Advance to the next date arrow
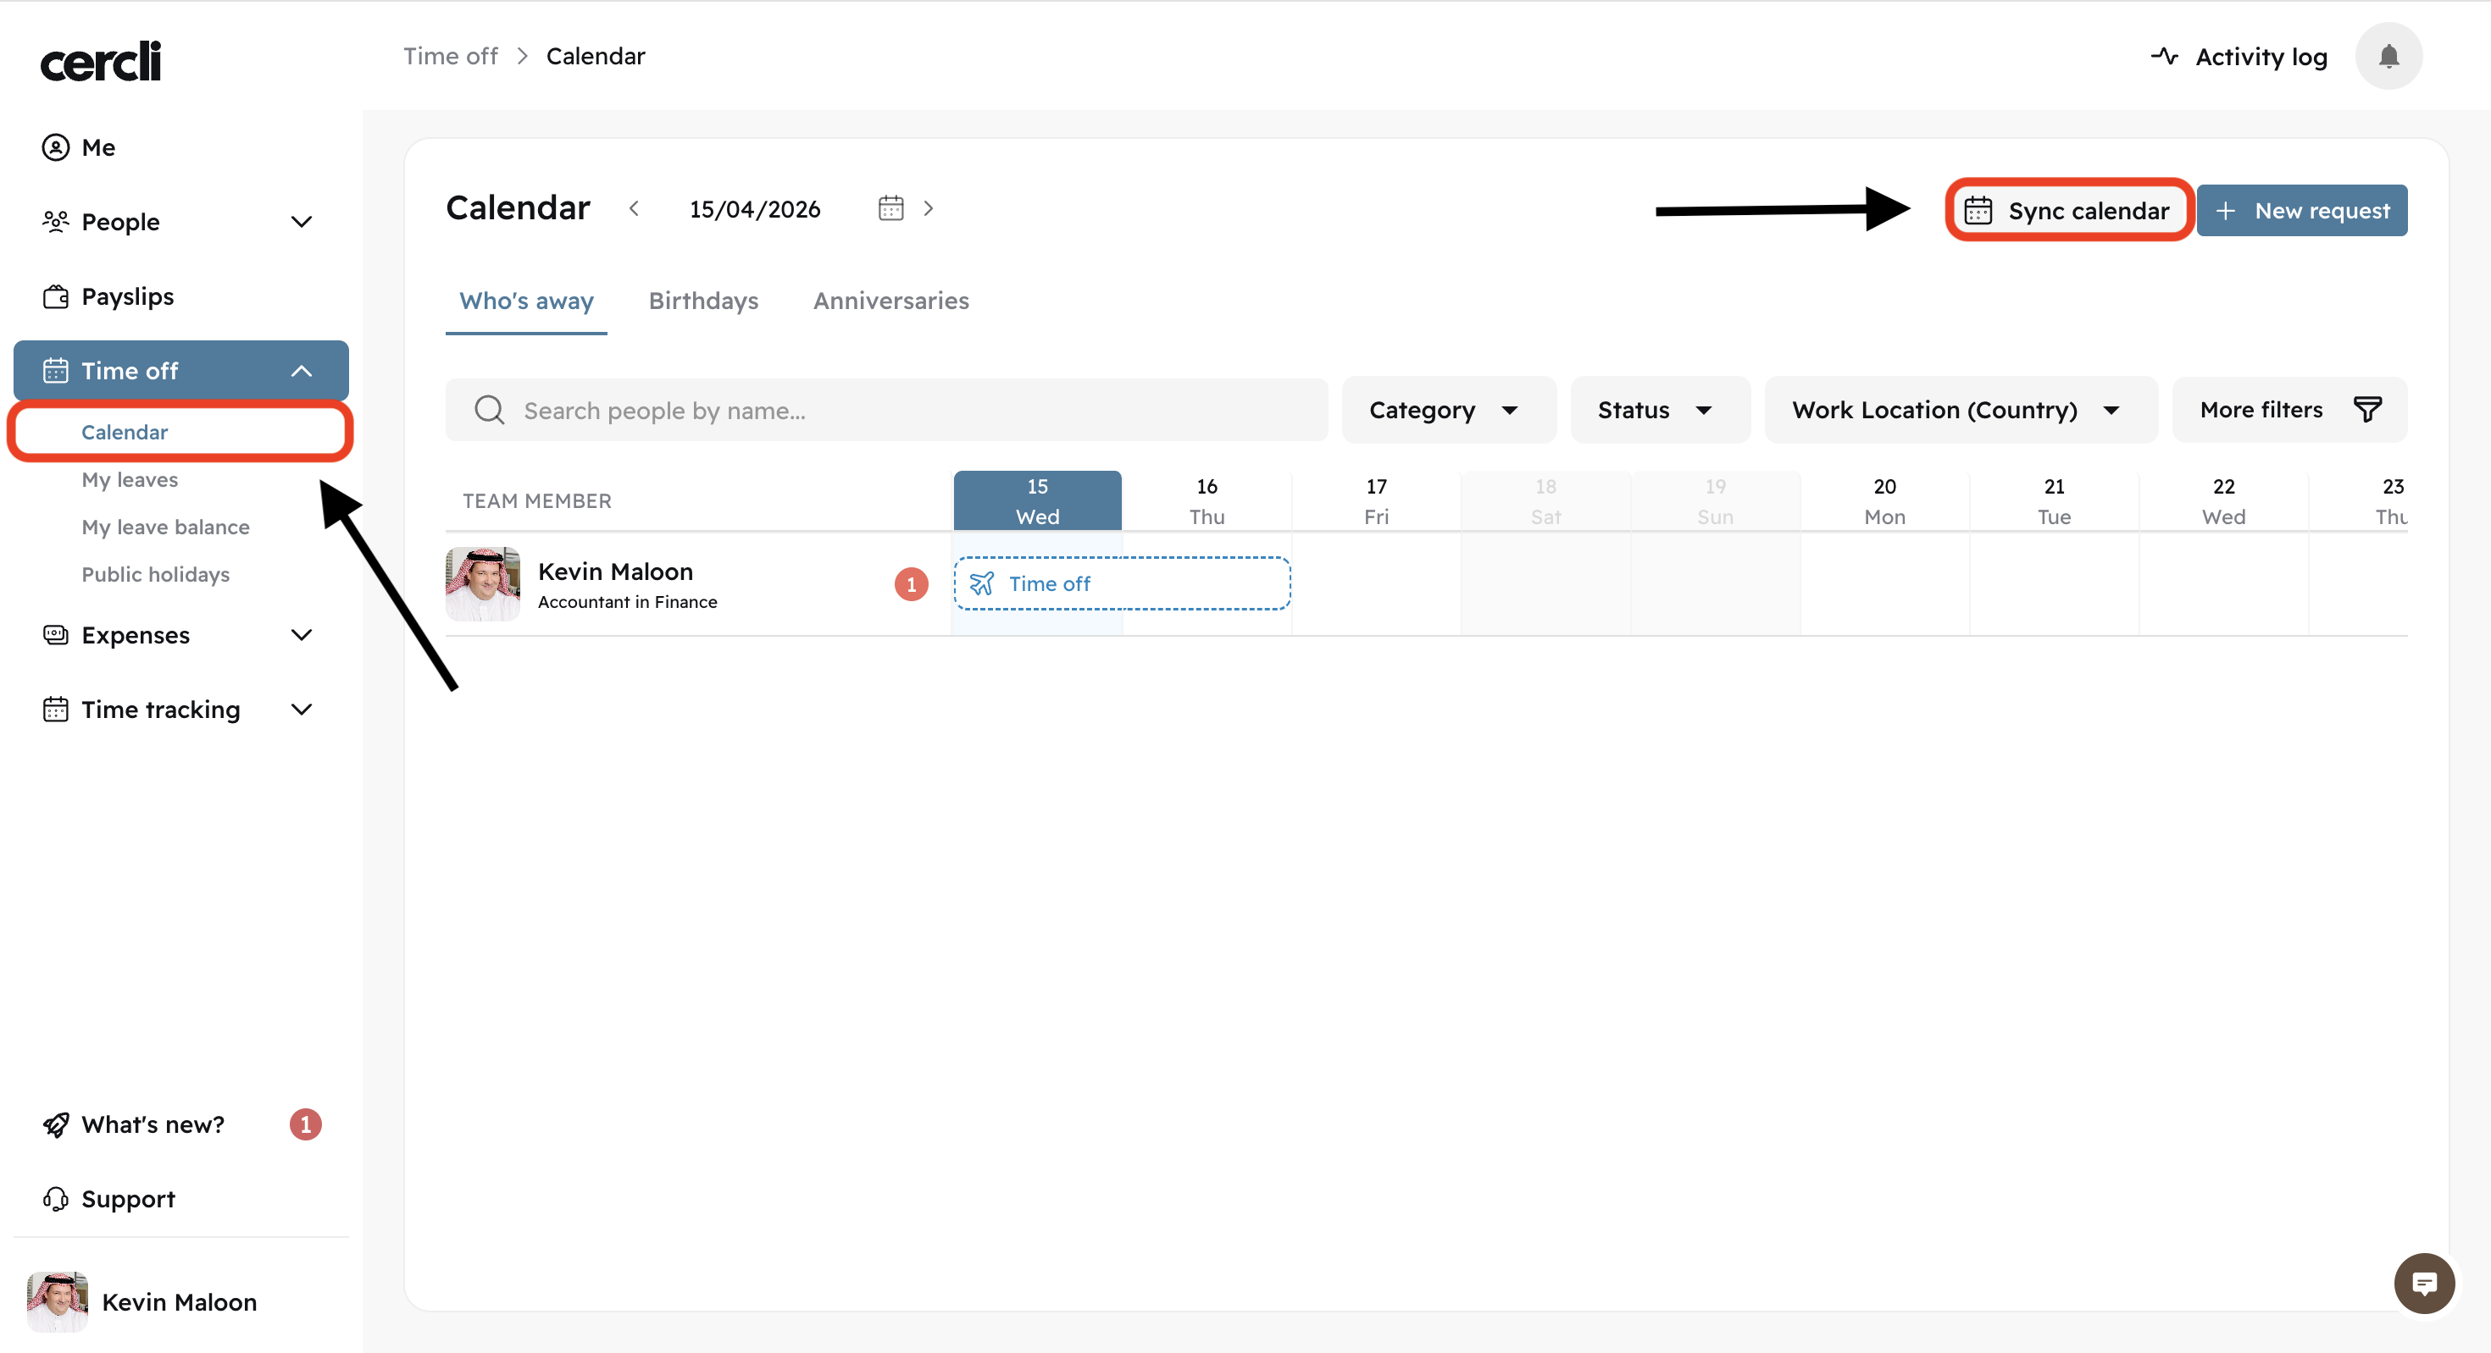The width and height of the screenshot is (2491, 1353). [x=929, y=209]
